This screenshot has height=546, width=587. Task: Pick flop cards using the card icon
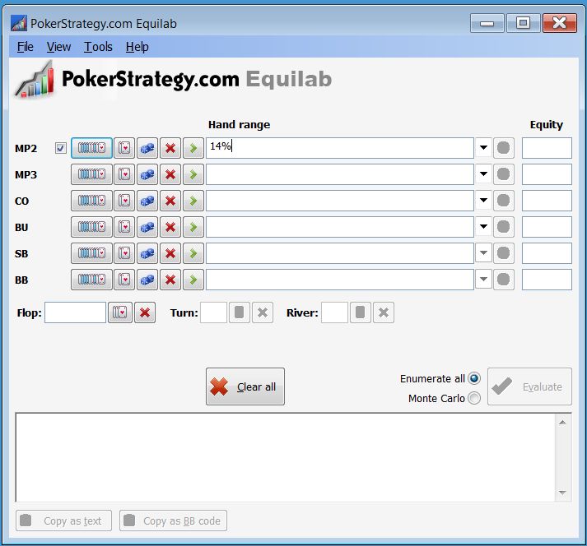pyautogui.click(x=119, y=312)
